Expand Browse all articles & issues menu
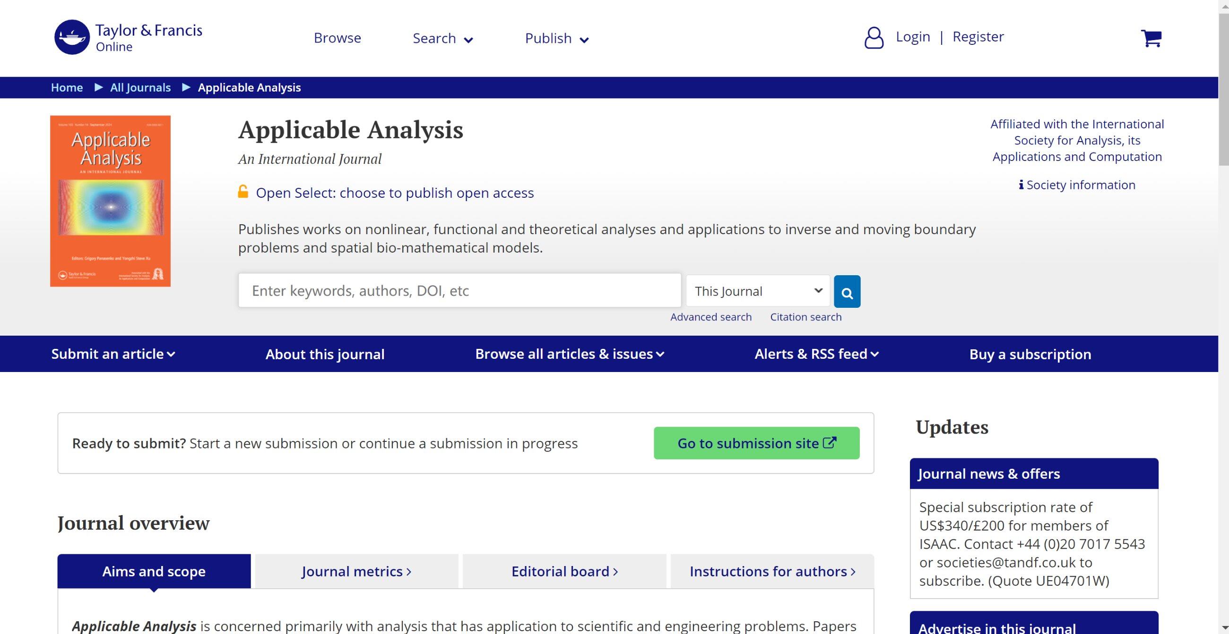 570,354
